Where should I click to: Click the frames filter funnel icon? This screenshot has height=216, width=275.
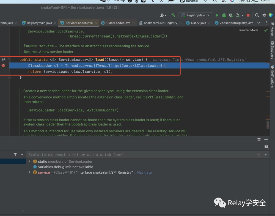15,155
